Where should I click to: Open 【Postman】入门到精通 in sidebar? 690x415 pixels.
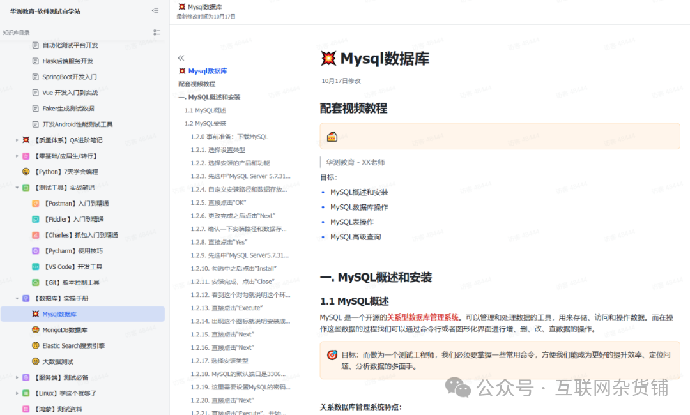pos(77,203)
